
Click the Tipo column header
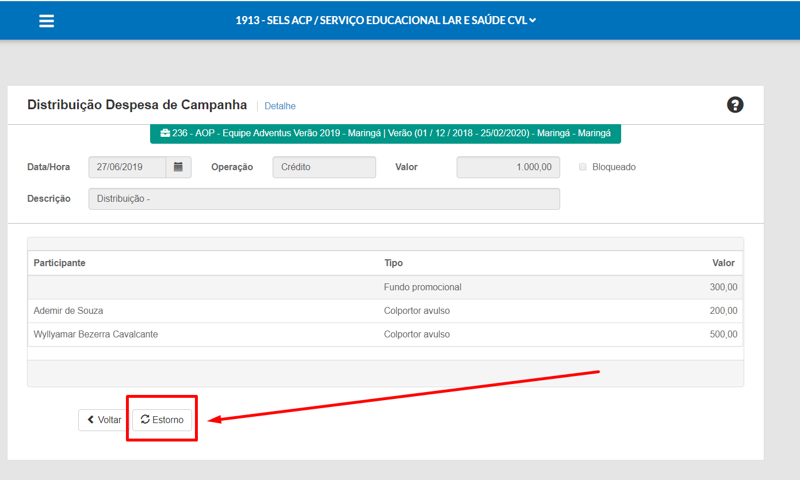393,263
